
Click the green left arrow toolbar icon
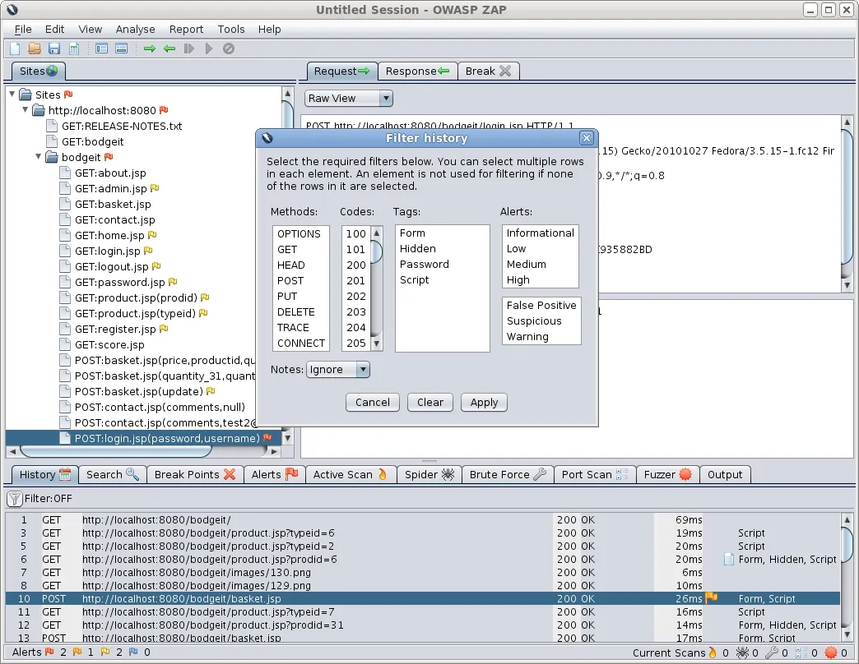[169, 48]
